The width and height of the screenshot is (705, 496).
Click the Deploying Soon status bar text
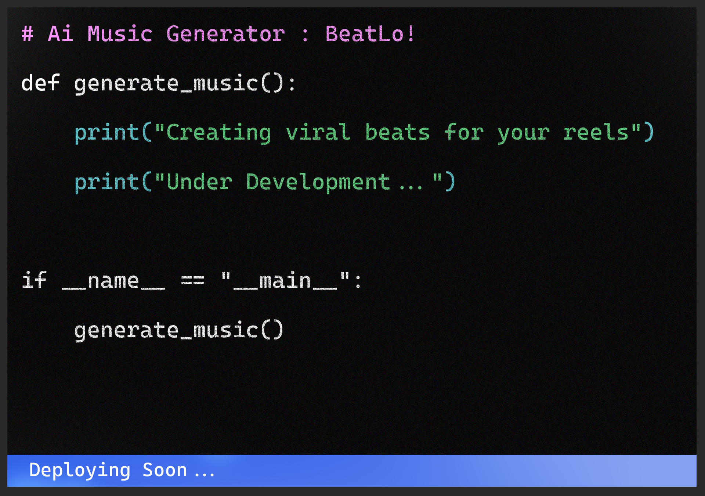click(x=121, y=471)
